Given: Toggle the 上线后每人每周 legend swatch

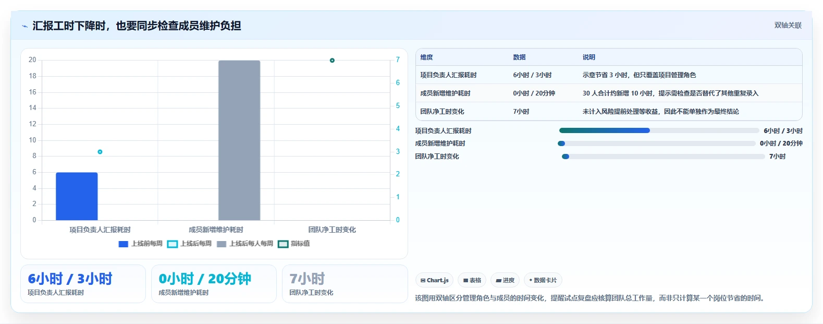Looking at the screenshot, I should coord(222,244).
